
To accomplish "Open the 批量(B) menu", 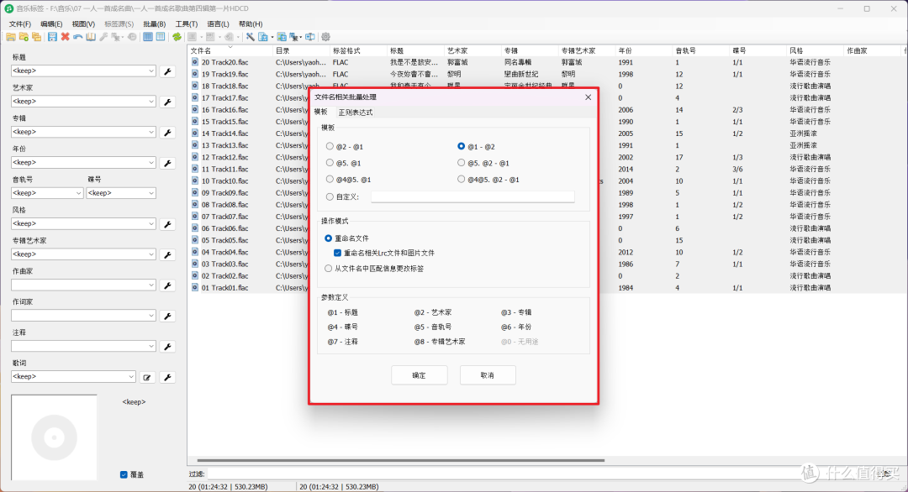I will 156,24.
